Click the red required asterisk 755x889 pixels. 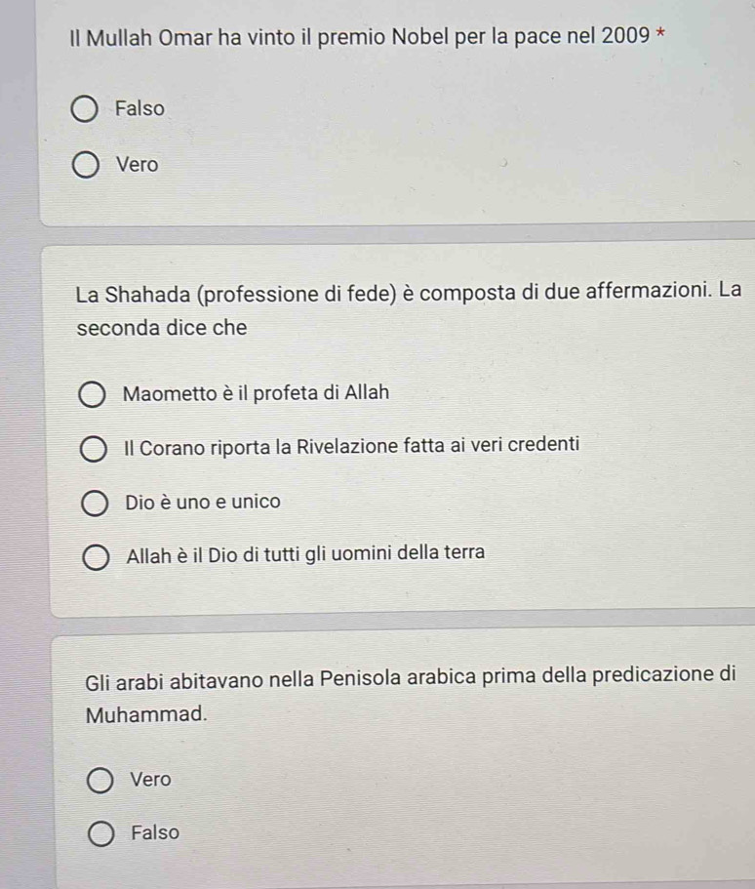pos(659,33)
